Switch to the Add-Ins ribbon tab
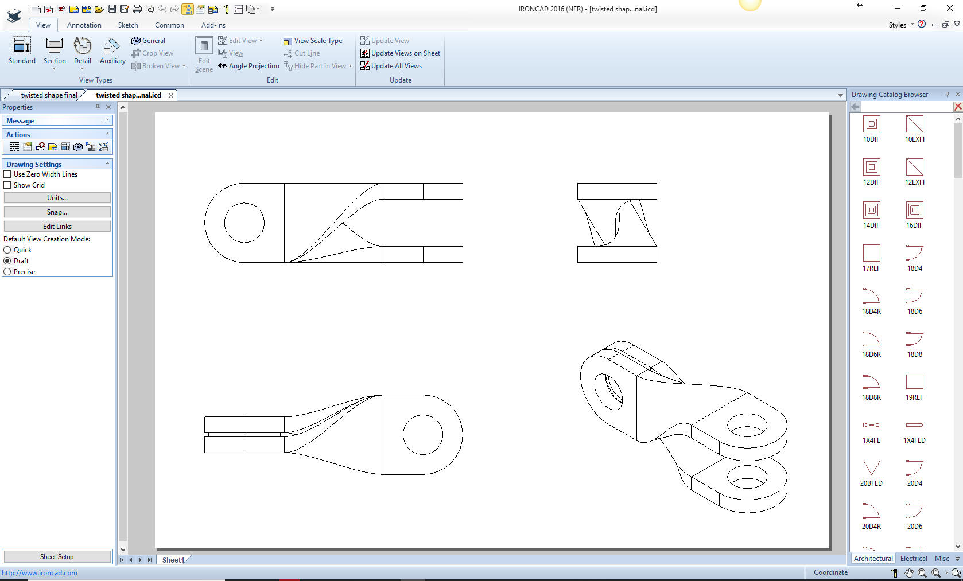 [213, 25]
